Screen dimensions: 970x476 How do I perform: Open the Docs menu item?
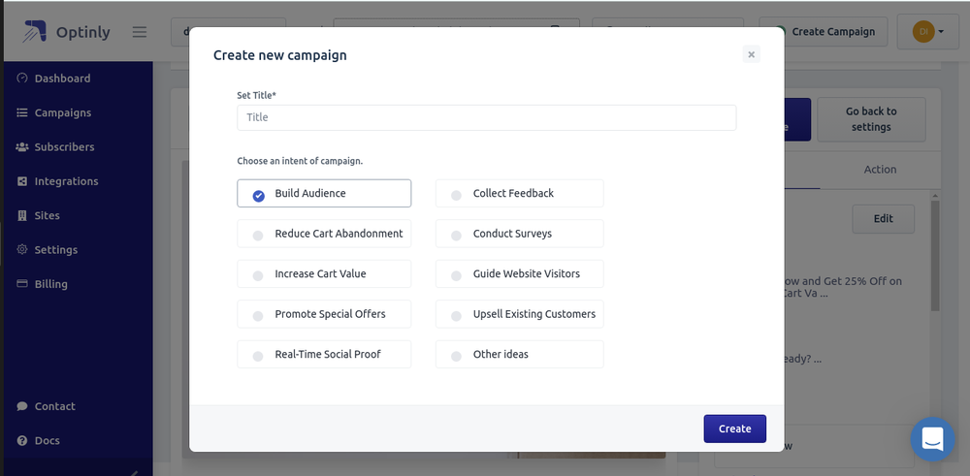[47, 441]
